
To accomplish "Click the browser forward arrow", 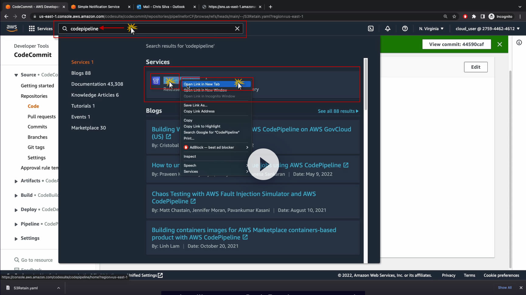I will tap(15, 16).
